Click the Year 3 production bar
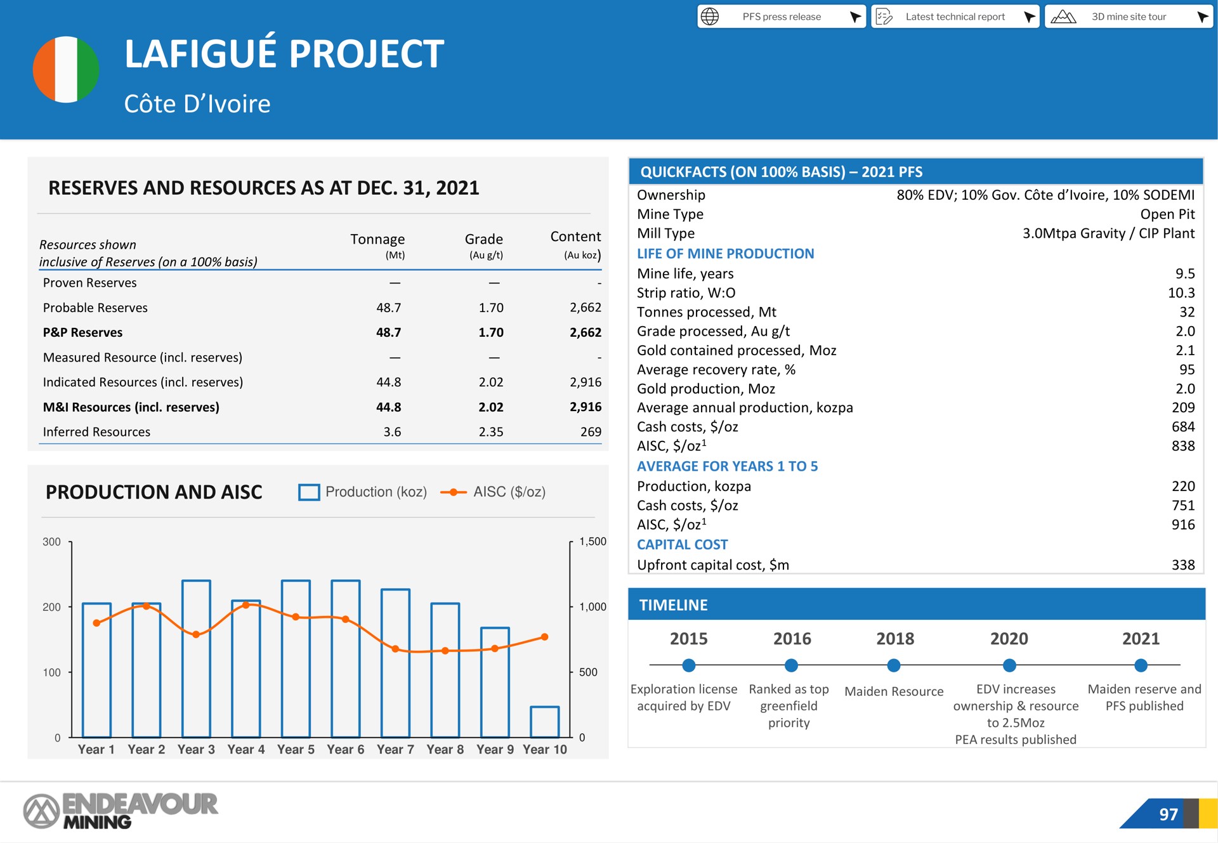This screenshot has height=843, width=1218. pyautogui.click(x=196, y=658)
